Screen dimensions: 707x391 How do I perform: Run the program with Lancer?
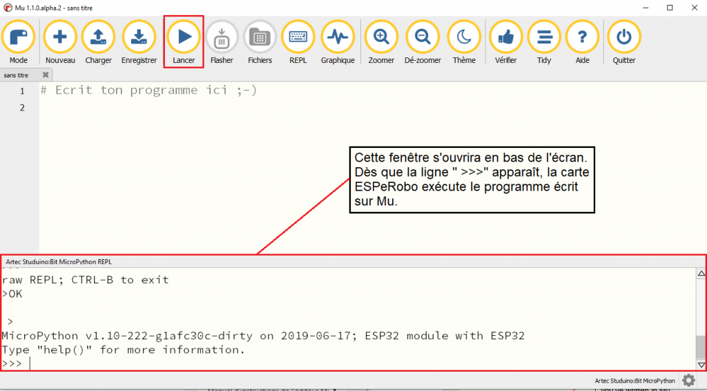click(184, 38)
